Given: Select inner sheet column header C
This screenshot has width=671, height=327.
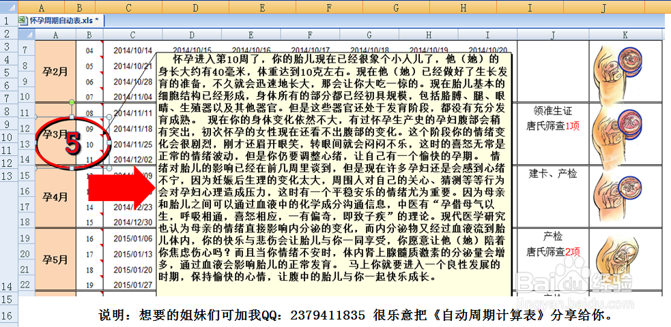Looking at the screenshot, I should coord(133,35).
